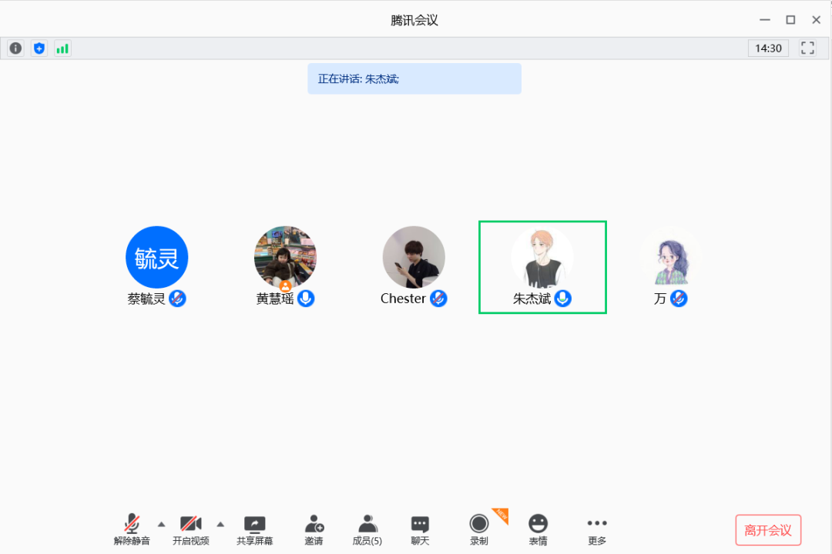Check the green network signal icon

click(62, 48)
